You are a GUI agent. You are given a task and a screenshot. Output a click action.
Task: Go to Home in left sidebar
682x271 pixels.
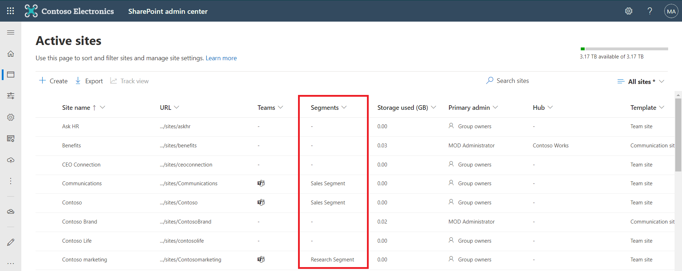(x=11, y=54)
